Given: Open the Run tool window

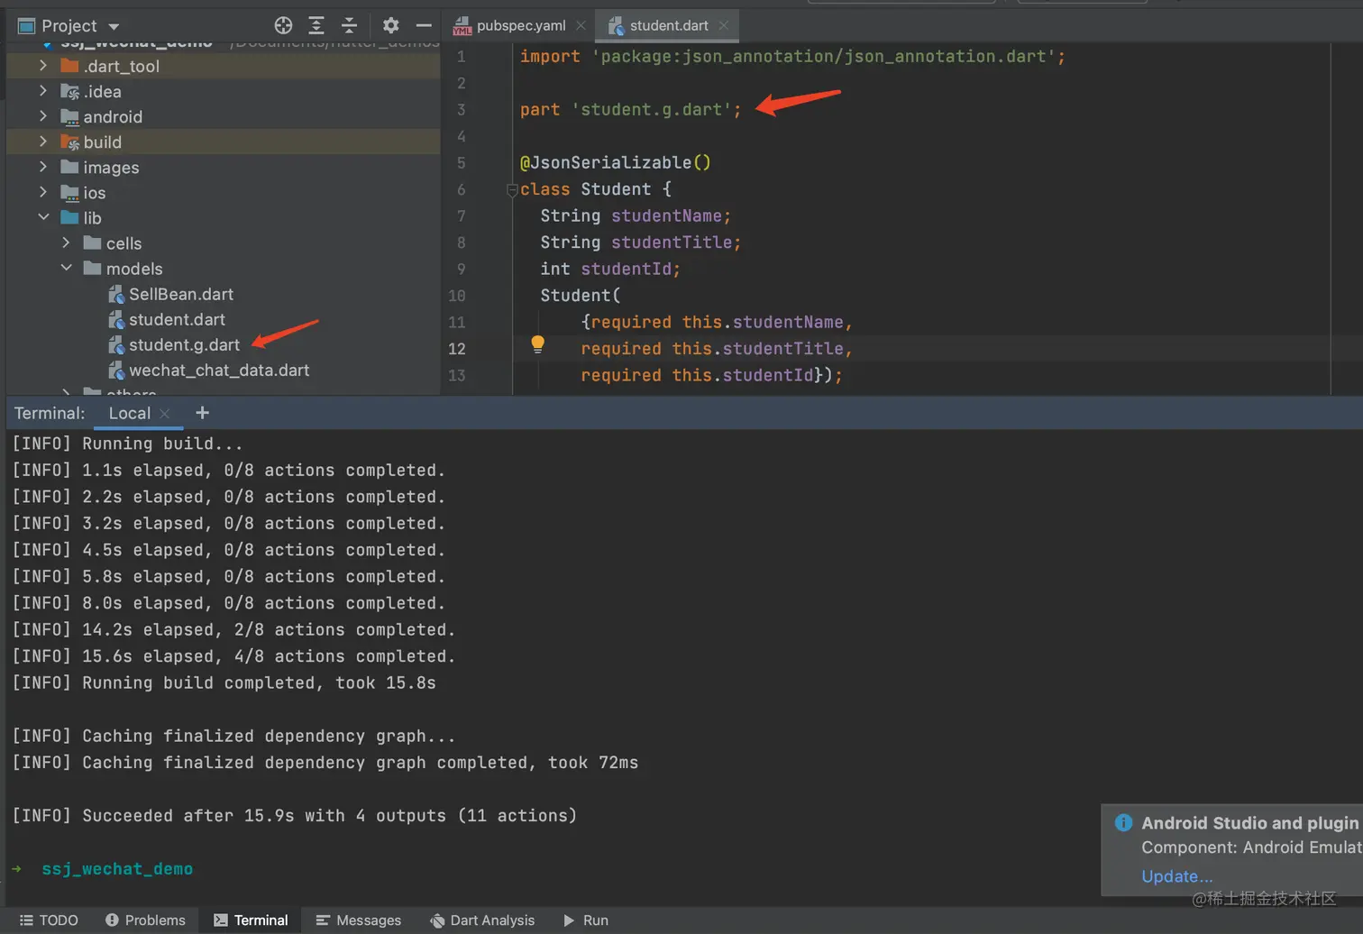Looking at the screenshot, I should pyautogui.click(x=585, y=920).
